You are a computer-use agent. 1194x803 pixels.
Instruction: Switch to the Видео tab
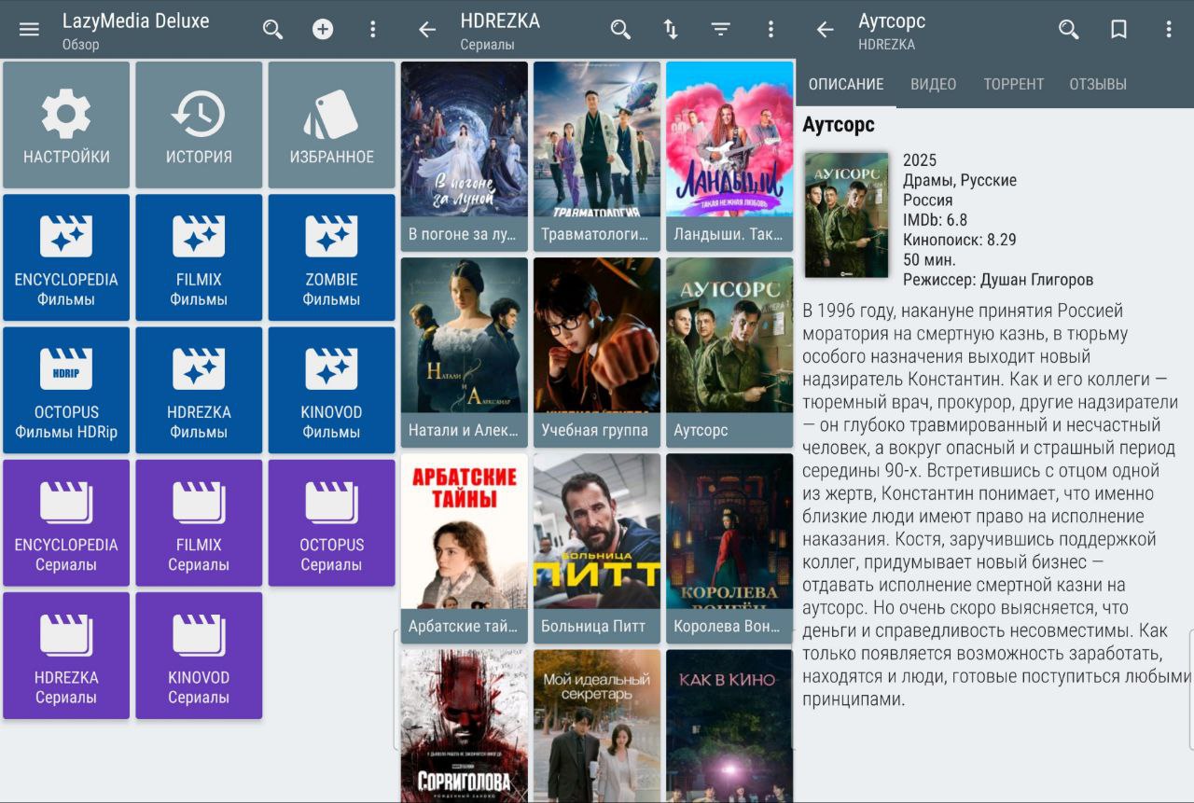(x=934, y=84)
